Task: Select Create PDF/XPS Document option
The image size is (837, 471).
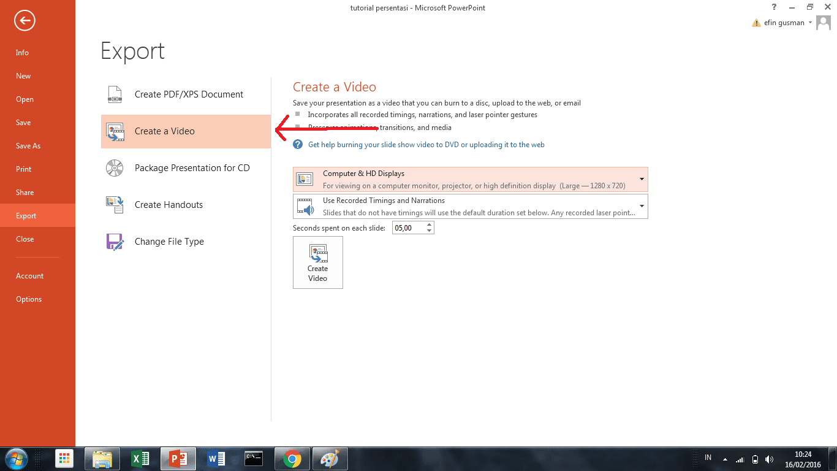Action: [186, 94]
